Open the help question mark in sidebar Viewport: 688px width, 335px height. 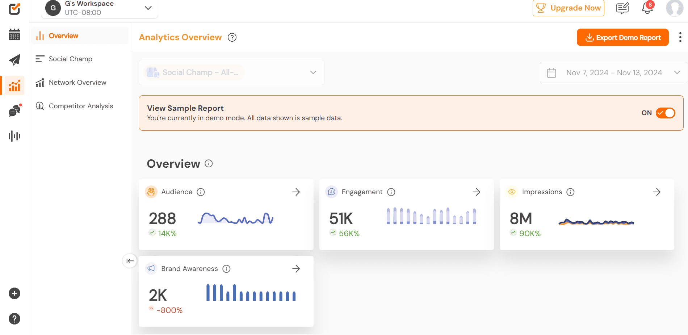(x=14, y=319)
